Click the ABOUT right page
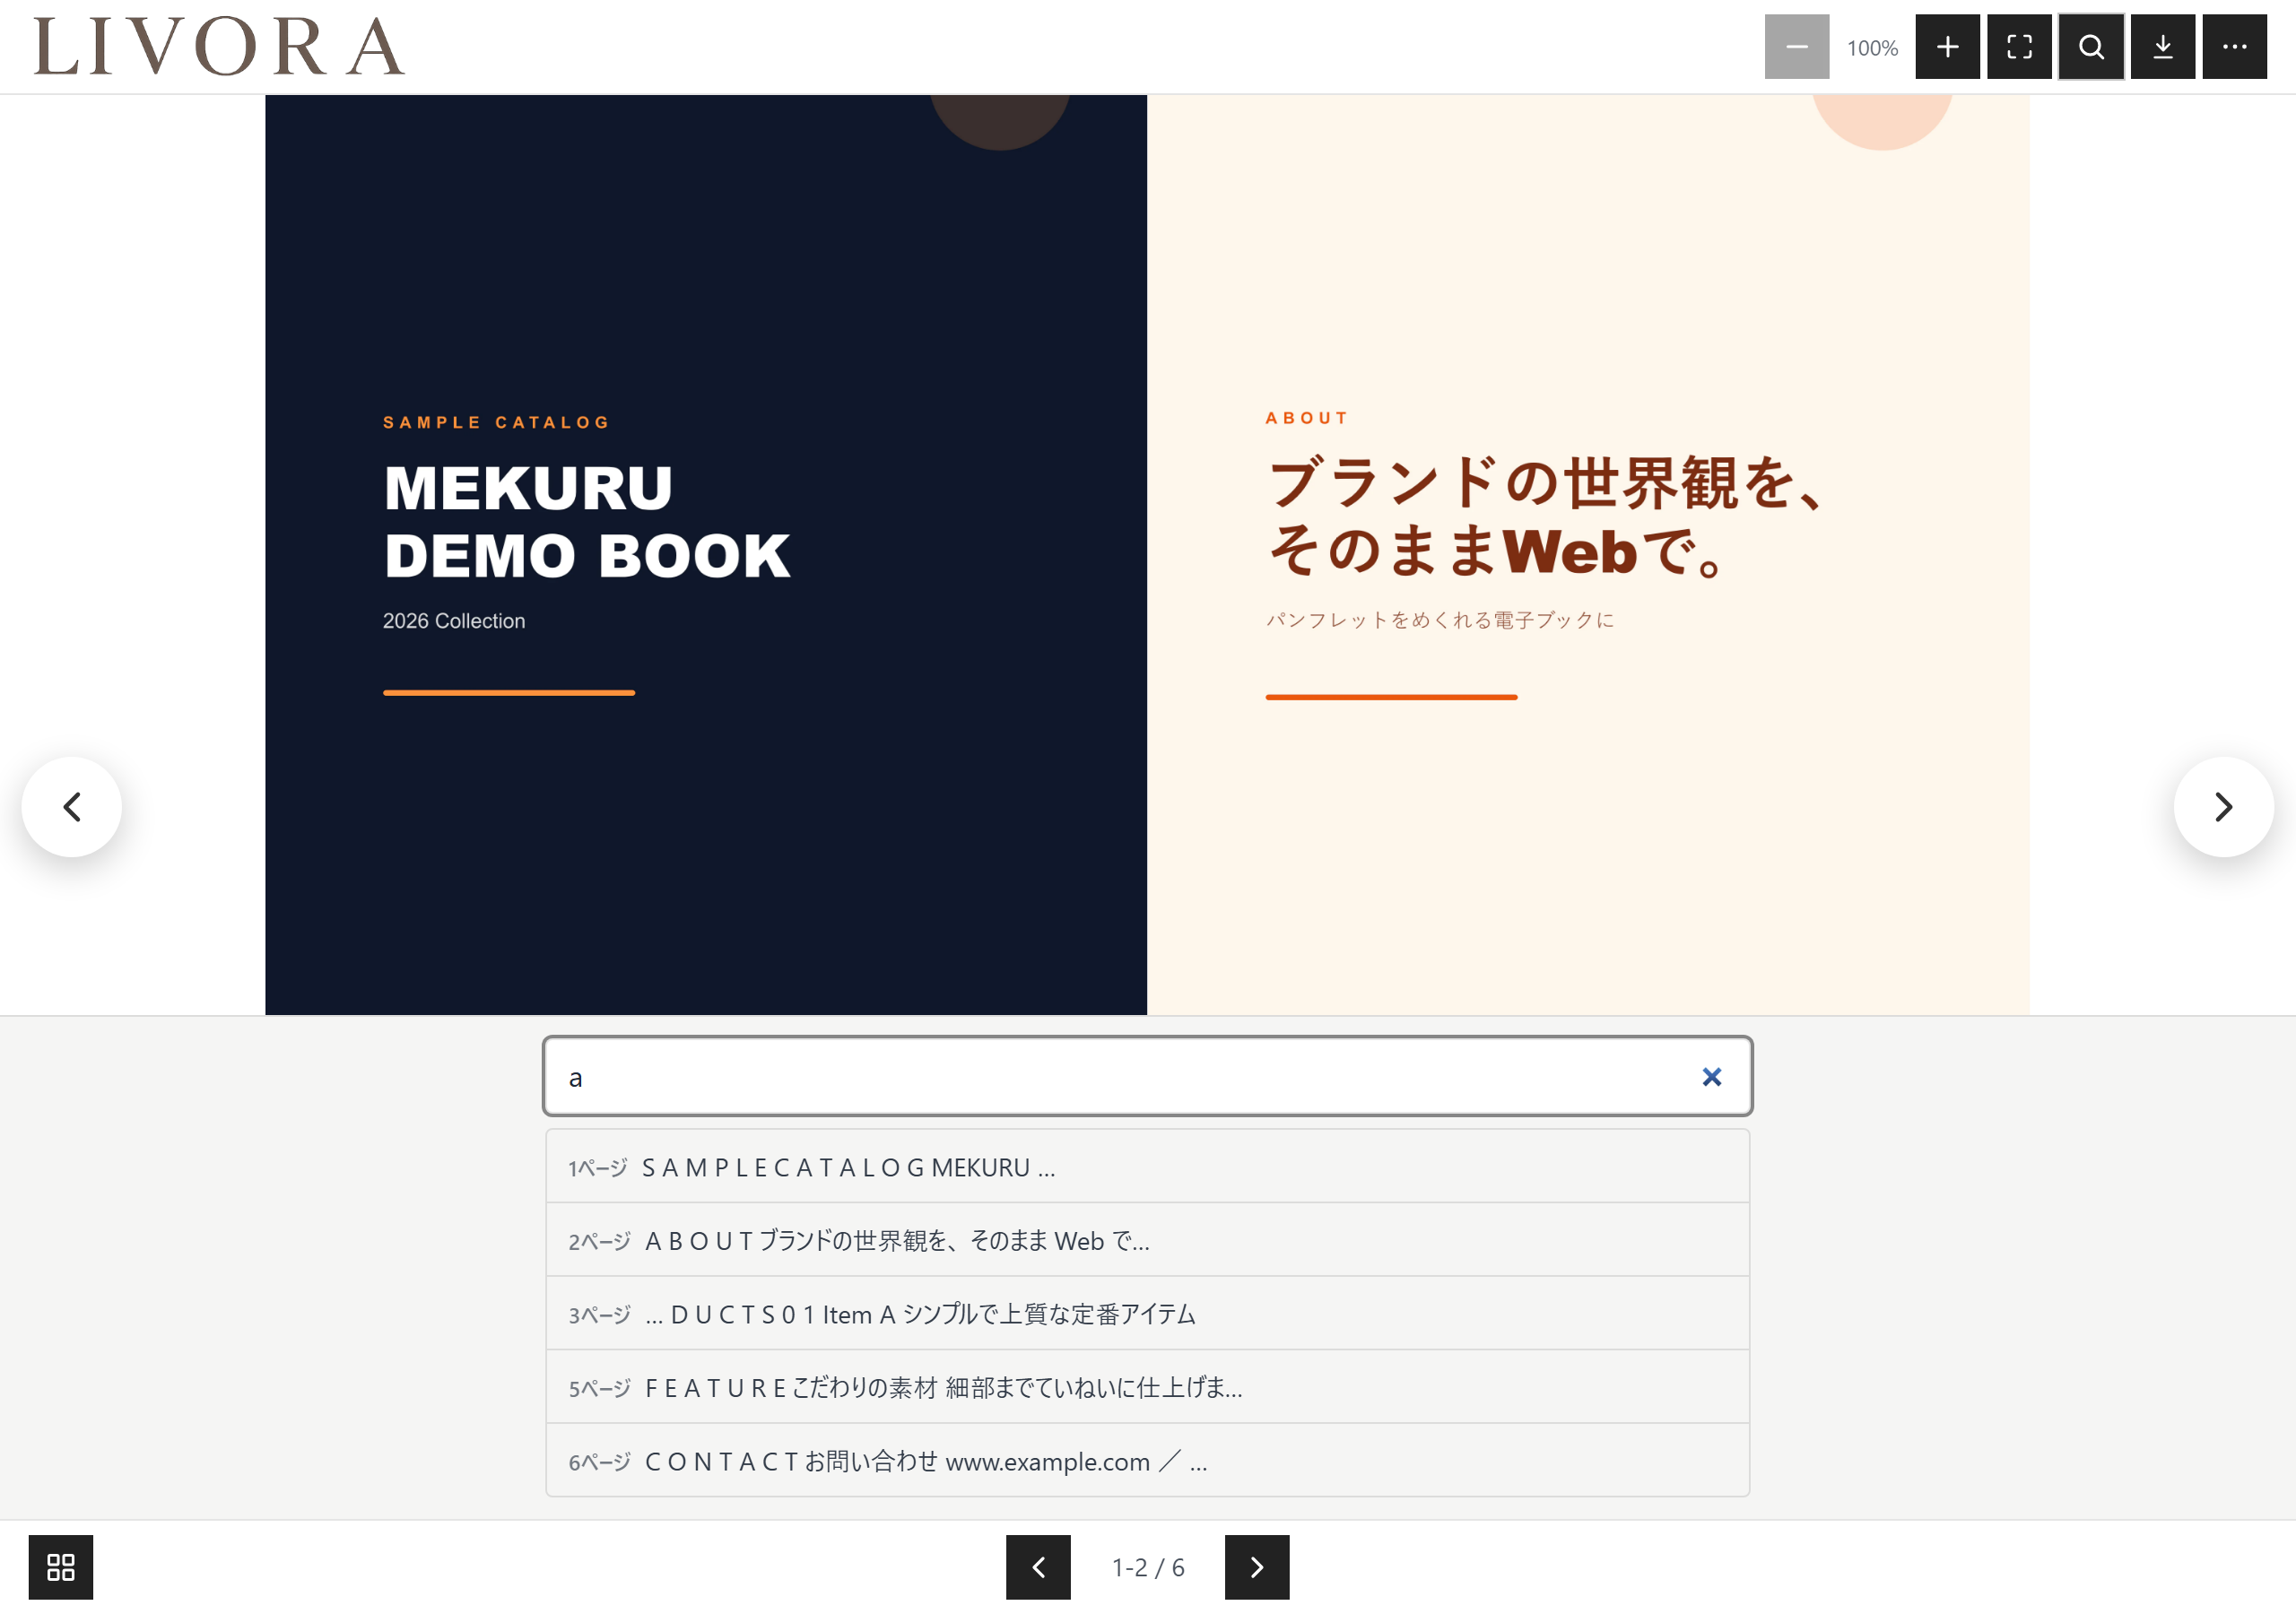 pyautogui.click(x=1588, y=555)
